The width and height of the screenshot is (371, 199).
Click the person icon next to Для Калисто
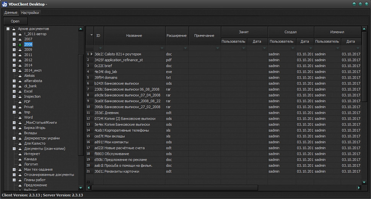[x=20, y=144]
